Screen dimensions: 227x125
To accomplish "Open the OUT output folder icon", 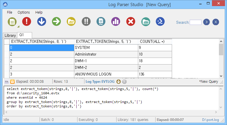I will coord(146,22).
